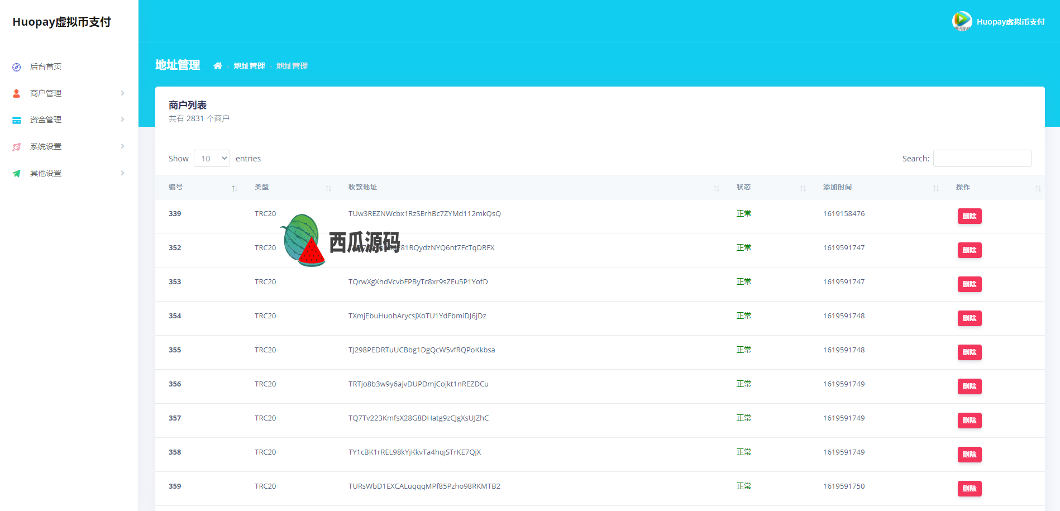
Task: Click 正常 status in row 339
Action: (x=744, y=213)
